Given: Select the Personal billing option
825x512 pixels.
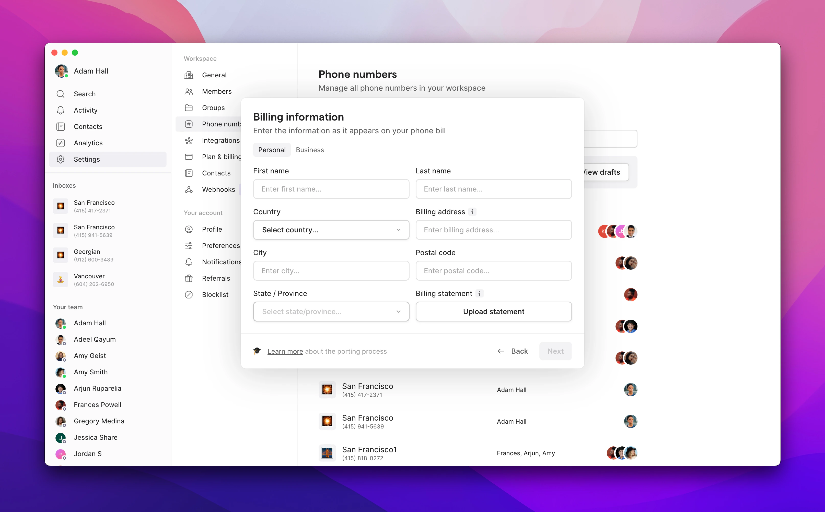Looking at the screenshot, I should click(x=271, y=150).
